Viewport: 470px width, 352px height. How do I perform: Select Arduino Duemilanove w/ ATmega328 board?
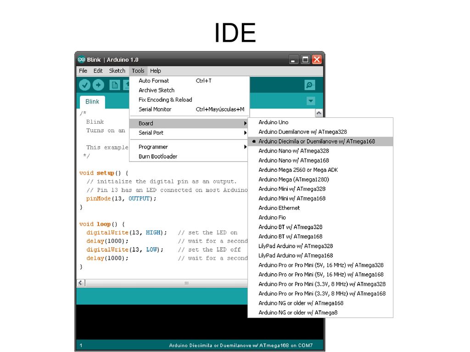(320, 132)
